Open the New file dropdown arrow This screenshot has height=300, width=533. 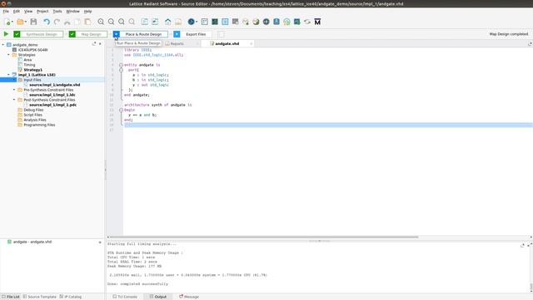point(12,22)
